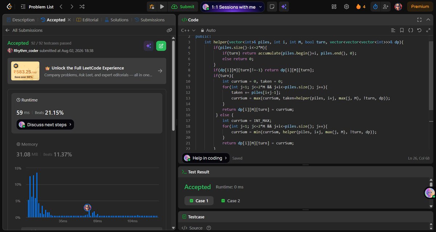Open the Problem List
This screenshot has width=436, height=232.
(37, 7)
